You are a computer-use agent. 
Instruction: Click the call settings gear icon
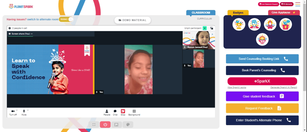(x=10, y=28)
